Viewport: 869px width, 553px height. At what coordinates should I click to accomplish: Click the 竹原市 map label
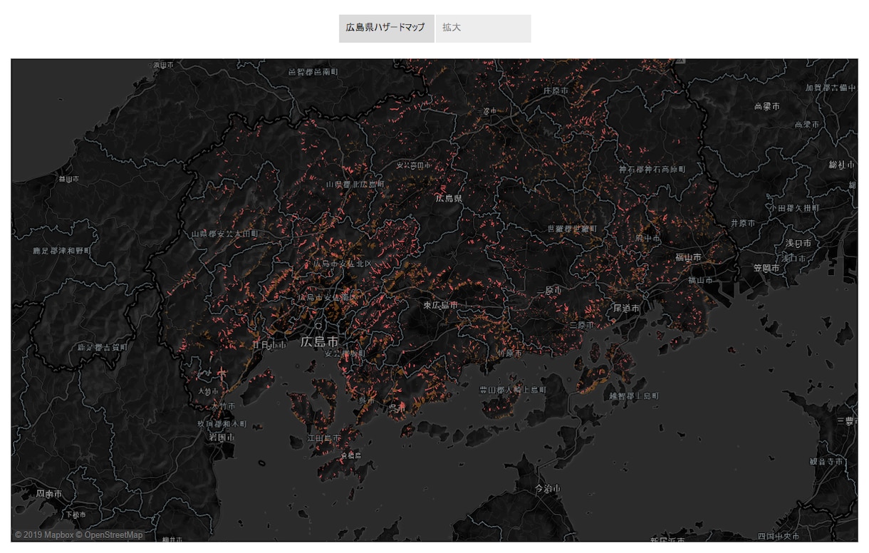510,353
